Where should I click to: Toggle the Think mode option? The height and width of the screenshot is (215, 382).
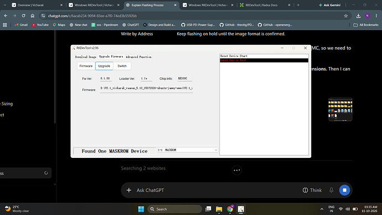click(x=312, y=190)
